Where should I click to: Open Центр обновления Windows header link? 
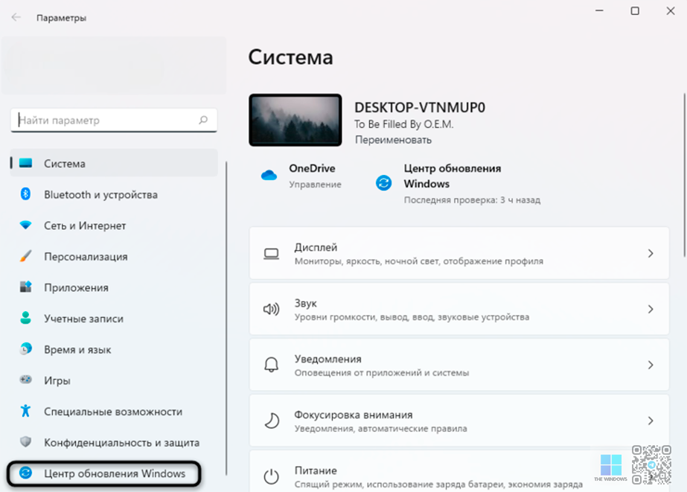(x=452, y=176)
